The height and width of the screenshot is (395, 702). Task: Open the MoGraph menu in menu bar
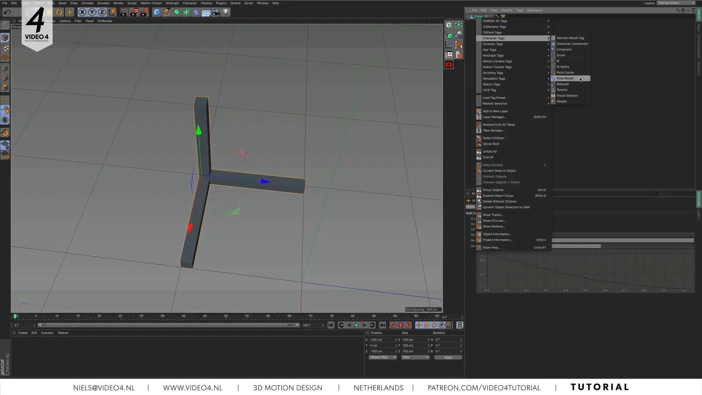point(172,3)
